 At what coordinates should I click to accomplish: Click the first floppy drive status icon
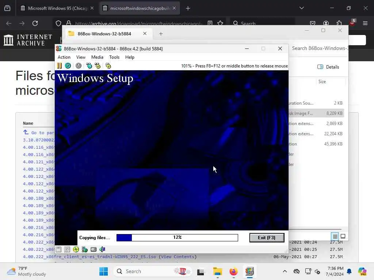click(x=58, y=249)
